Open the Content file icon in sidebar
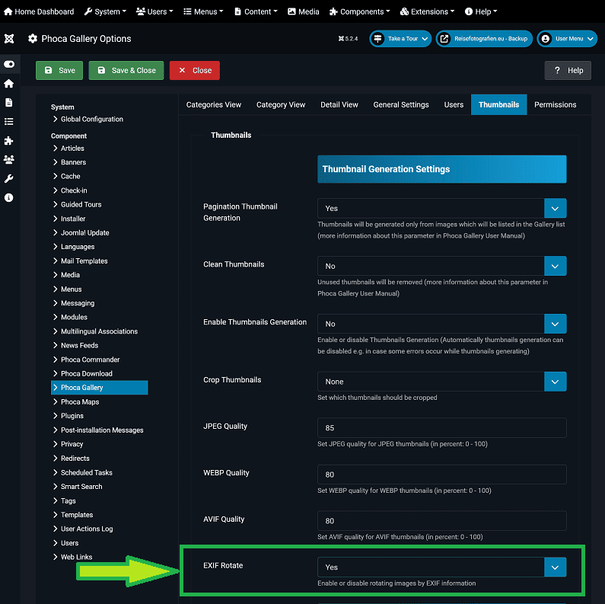 click(9, 103)
